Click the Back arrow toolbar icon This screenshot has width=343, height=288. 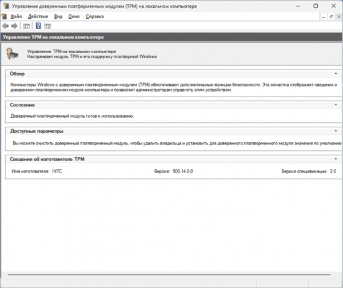tap(6, 26)
